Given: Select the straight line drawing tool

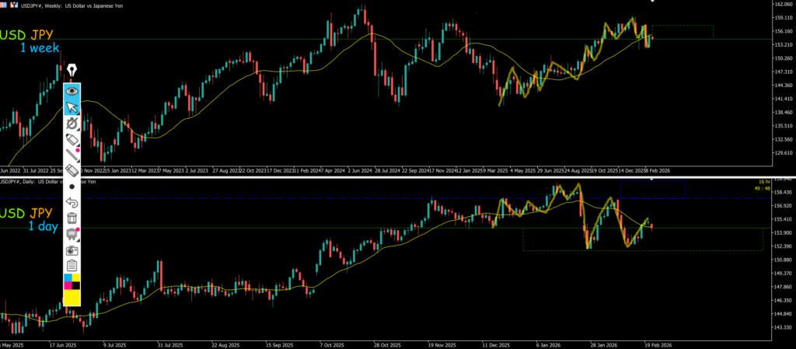Looking at the screenshot, I should [x=72, y=155].
